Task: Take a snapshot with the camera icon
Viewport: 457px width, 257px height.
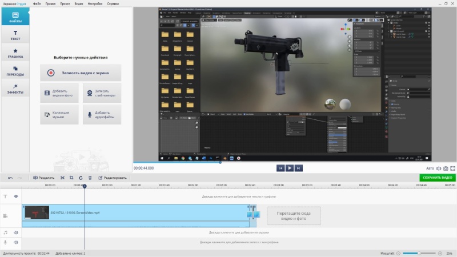Action: coord(446,168)
